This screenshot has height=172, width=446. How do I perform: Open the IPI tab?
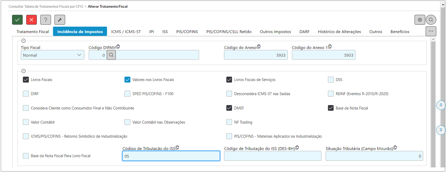pyautogui.click(x=152, y=31)
